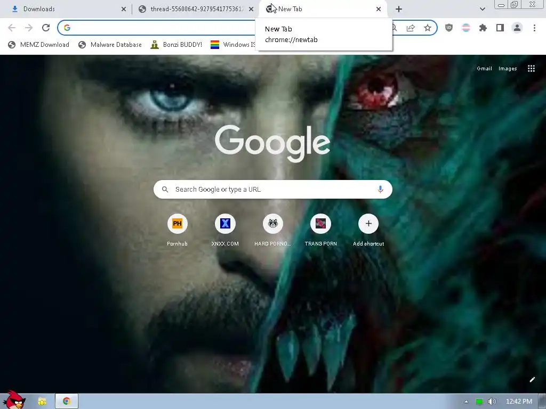Click the Google logo

coord(272,143)
